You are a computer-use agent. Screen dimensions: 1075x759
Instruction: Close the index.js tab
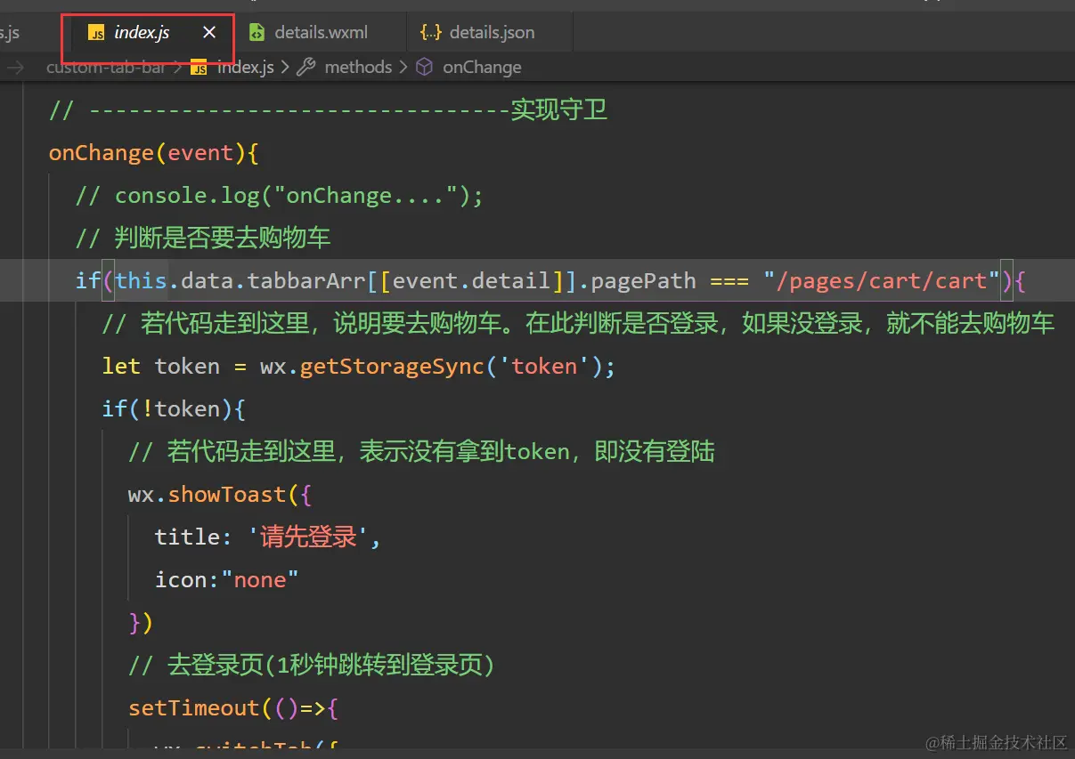point(209,33)
